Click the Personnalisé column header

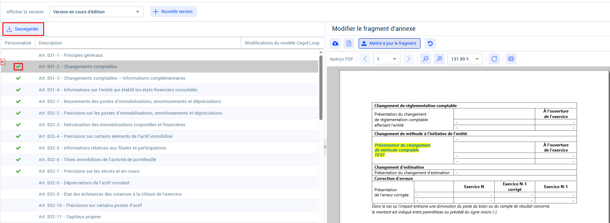(18, 43)
